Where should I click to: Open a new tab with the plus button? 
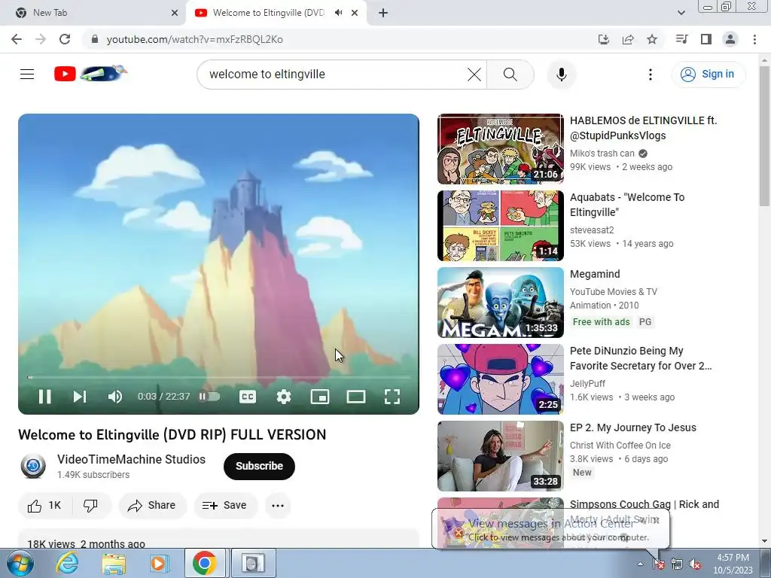(x=383, y=13)
